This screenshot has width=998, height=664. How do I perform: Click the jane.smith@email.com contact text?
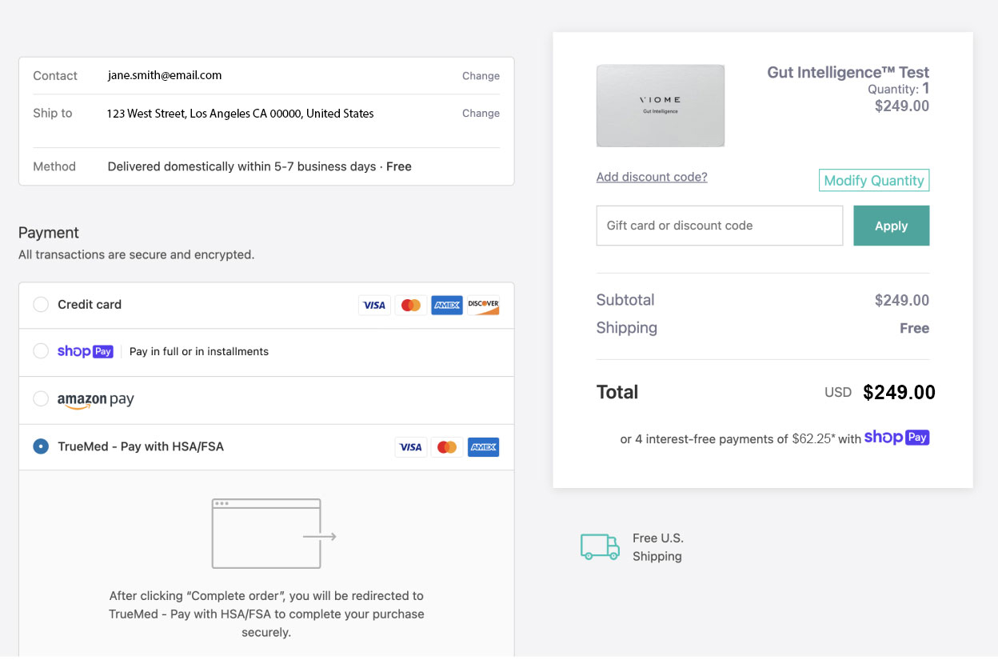point(165,76)
